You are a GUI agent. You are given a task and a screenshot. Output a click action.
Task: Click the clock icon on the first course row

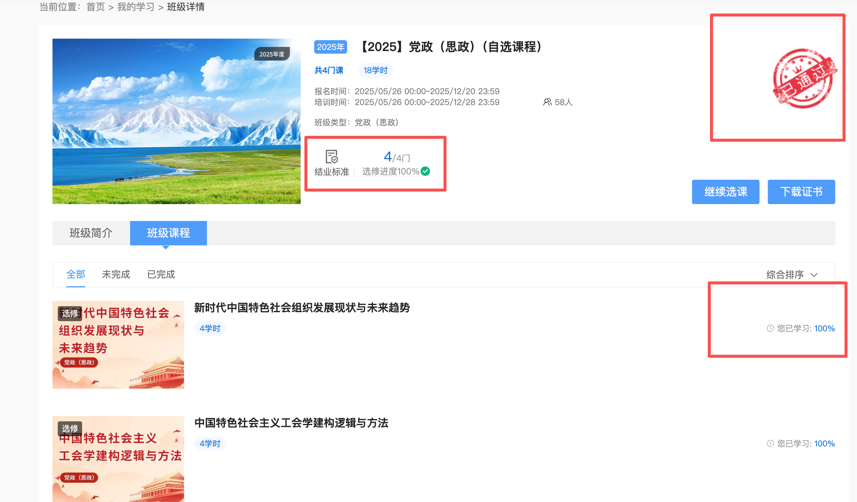tap(770, 329)
